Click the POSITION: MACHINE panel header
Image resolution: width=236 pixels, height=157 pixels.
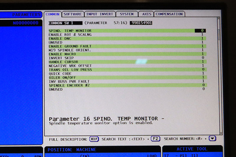tap(102, 150)
